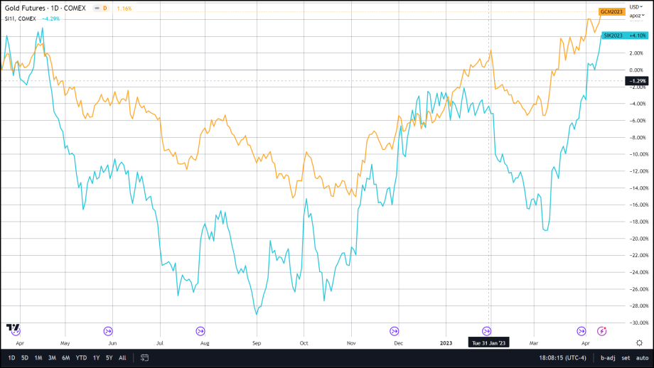Select the YTD time range
This screenshot has width=654, height=368.
[x=81, y=357]
